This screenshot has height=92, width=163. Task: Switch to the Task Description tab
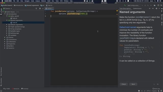point(125,8)
